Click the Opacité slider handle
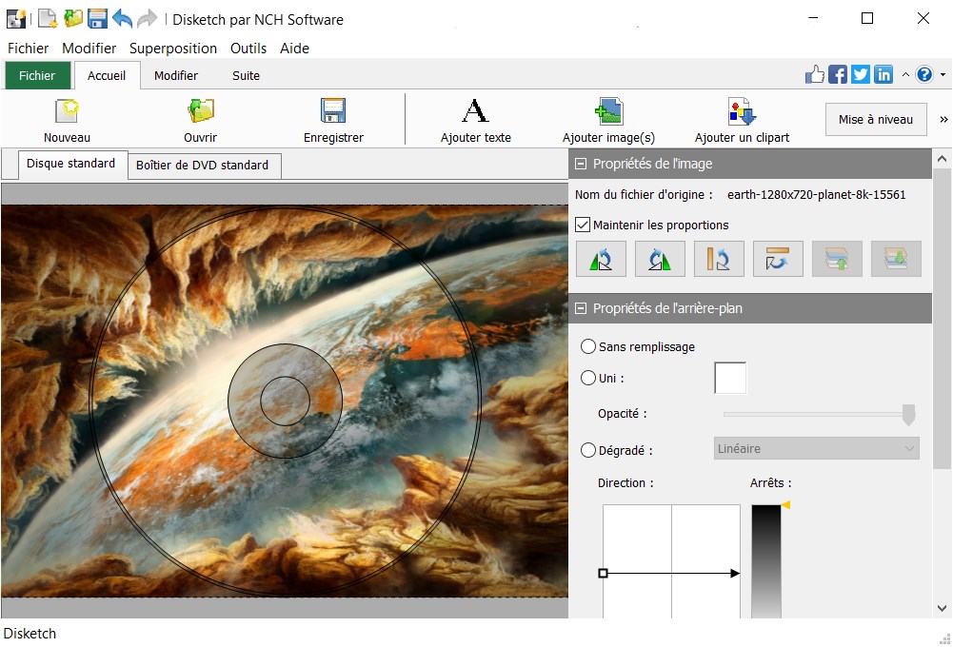The width and height of the screenshot is (953, 647). 908,414
